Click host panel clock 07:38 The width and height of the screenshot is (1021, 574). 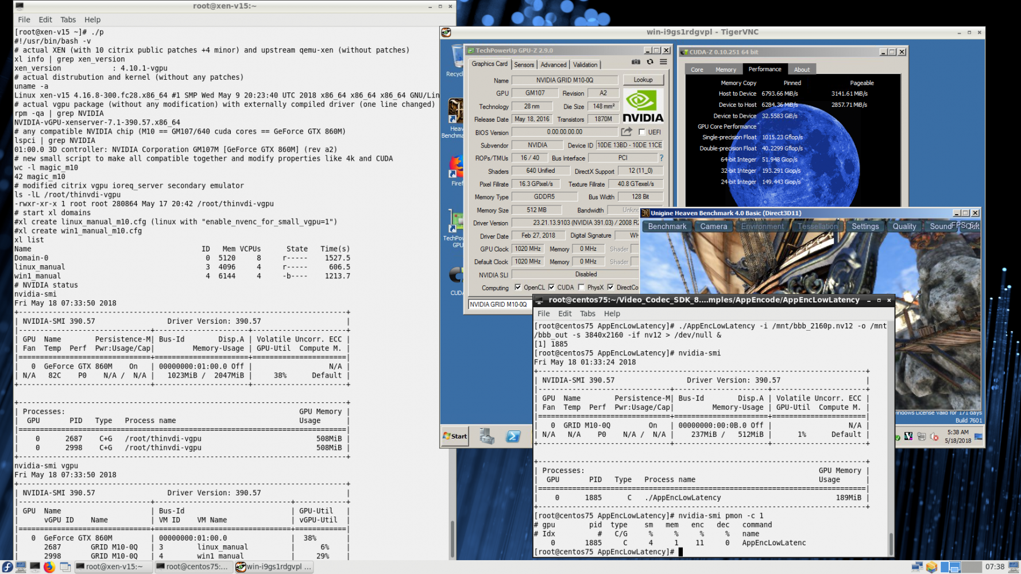click(995, 567)
